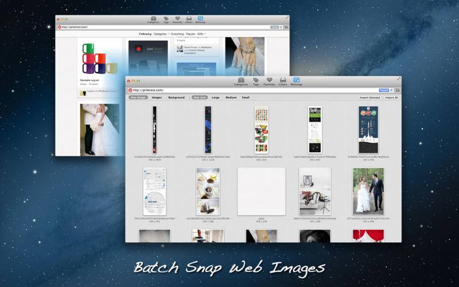This screenshot has height=287, width=459.
Task: Expand the Categories dropdown on the Pinterest page
Action: pyautogui.click(x=161, y=34)
